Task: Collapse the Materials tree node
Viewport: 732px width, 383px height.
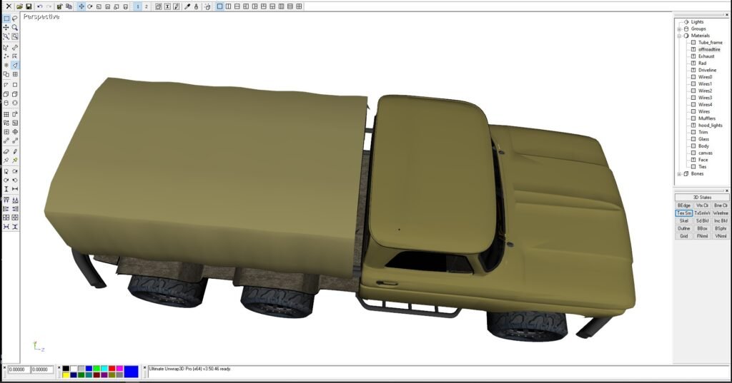Action: coord(679,36)
